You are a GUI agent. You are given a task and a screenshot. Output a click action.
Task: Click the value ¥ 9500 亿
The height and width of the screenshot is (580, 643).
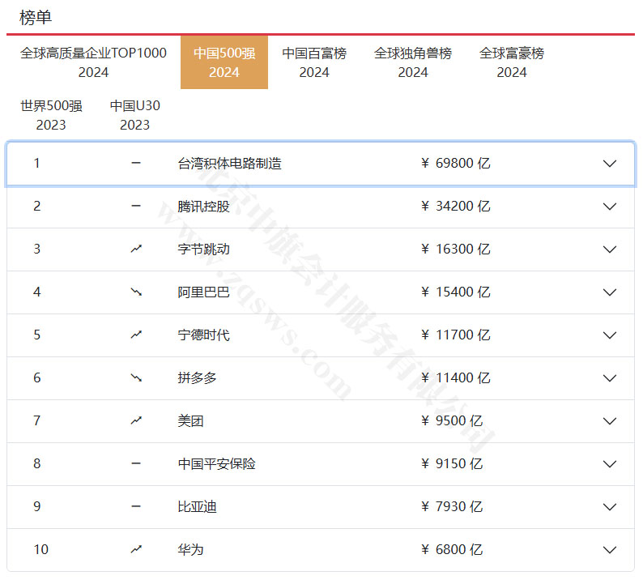click(452, 421)
